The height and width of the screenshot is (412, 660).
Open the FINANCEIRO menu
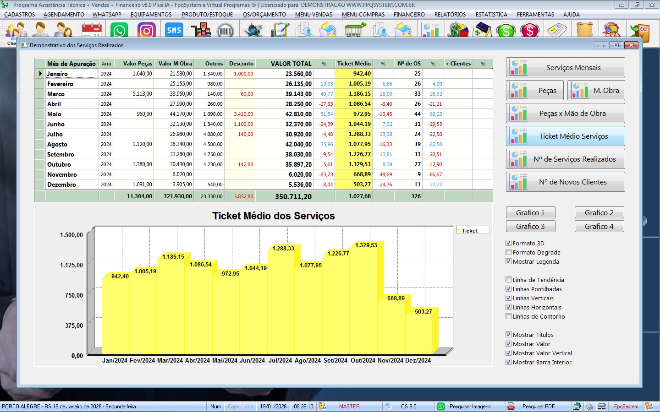click(409, 15)
